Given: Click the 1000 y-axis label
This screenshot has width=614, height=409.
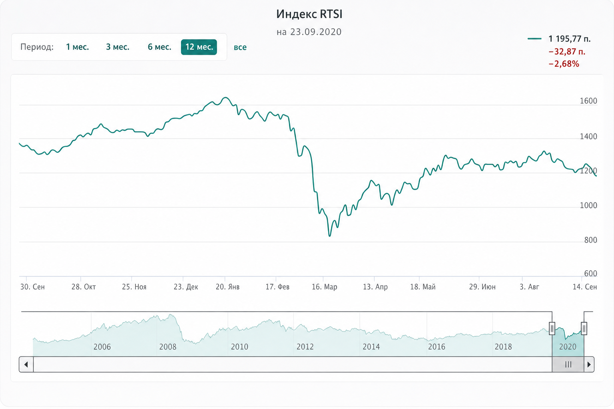Looking at the screenshot, I should [x=588, y=206].
